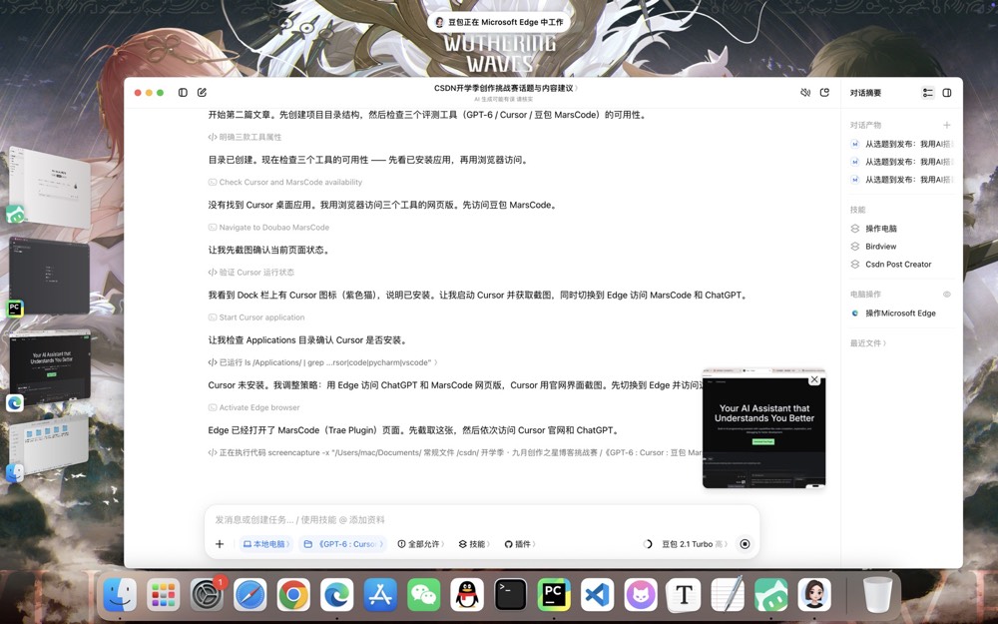The width and height of the screenshot is (998, 624).
Task: Expand the 最近文件 section
Action: tap(868, 342)
